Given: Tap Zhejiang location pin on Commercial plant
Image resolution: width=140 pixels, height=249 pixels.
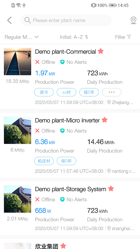Looking at the screenshot, I should pyautogui.click(x=109, y=102).
